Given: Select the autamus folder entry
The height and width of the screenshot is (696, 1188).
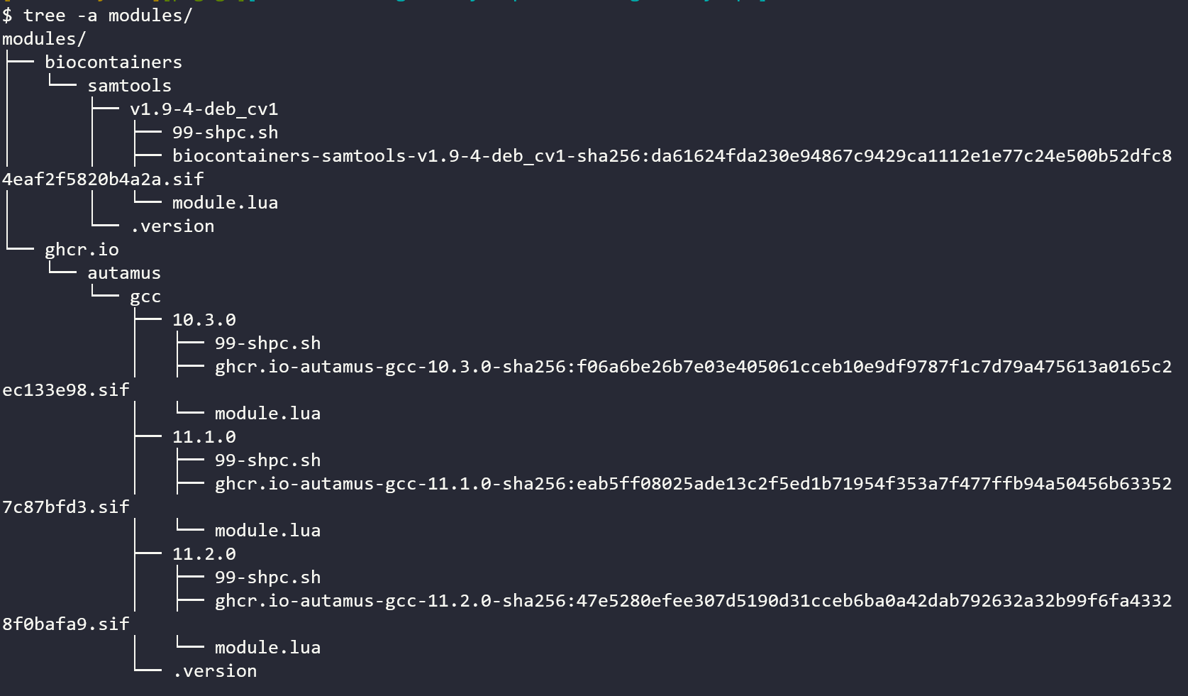Looking at the screenshot, I should 124,272.
